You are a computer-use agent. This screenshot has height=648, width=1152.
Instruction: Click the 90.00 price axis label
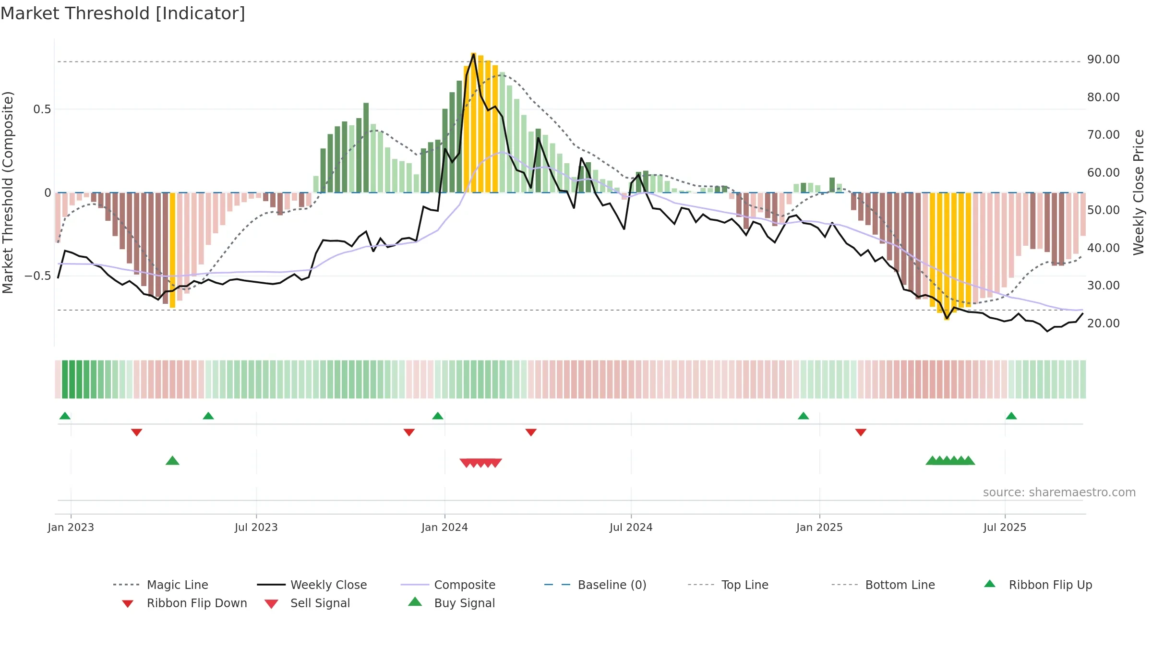pos(1104,60)
